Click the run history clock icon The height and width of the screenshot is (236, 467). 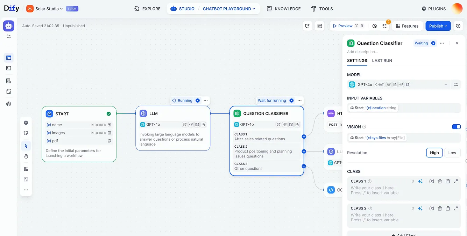tap(375, 26)
